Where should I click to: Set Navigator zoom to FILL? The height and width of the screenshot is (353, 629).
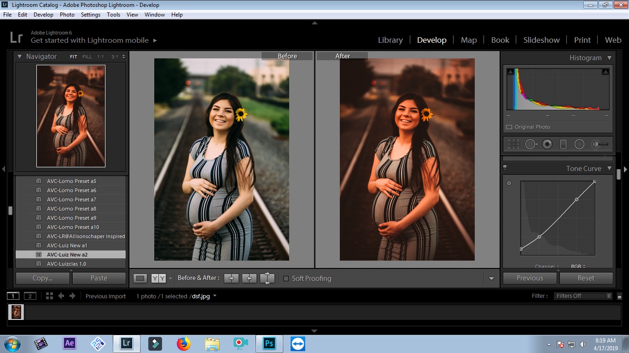coord(87,57)
